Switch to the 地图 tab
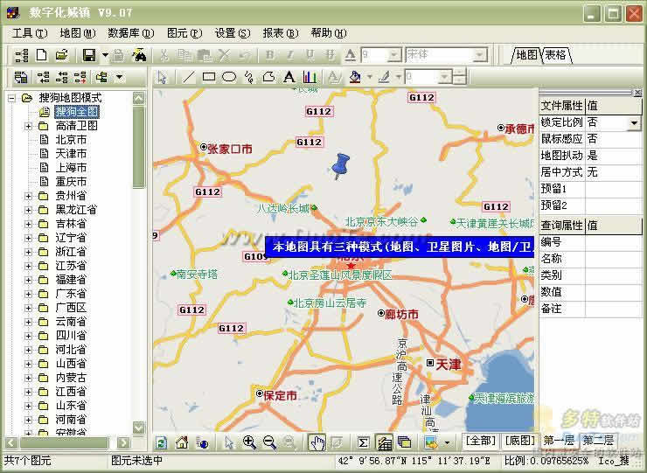This screenshot has width=647, height=473. [x=526, y=54]
